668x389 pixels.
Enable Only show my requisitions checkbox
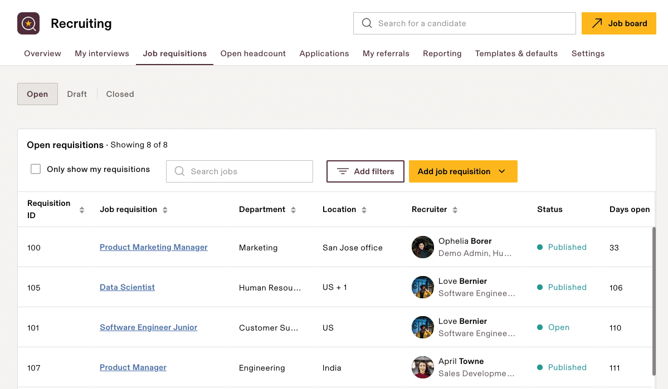36,169
